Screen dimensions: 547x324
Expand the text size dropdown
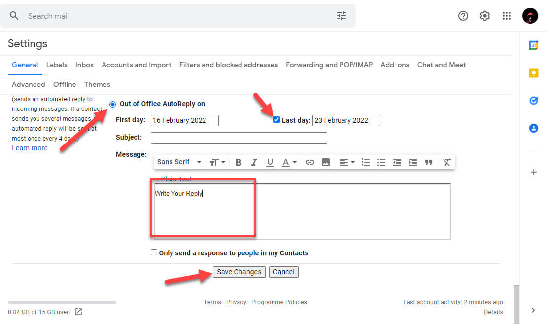pos(217,162)
